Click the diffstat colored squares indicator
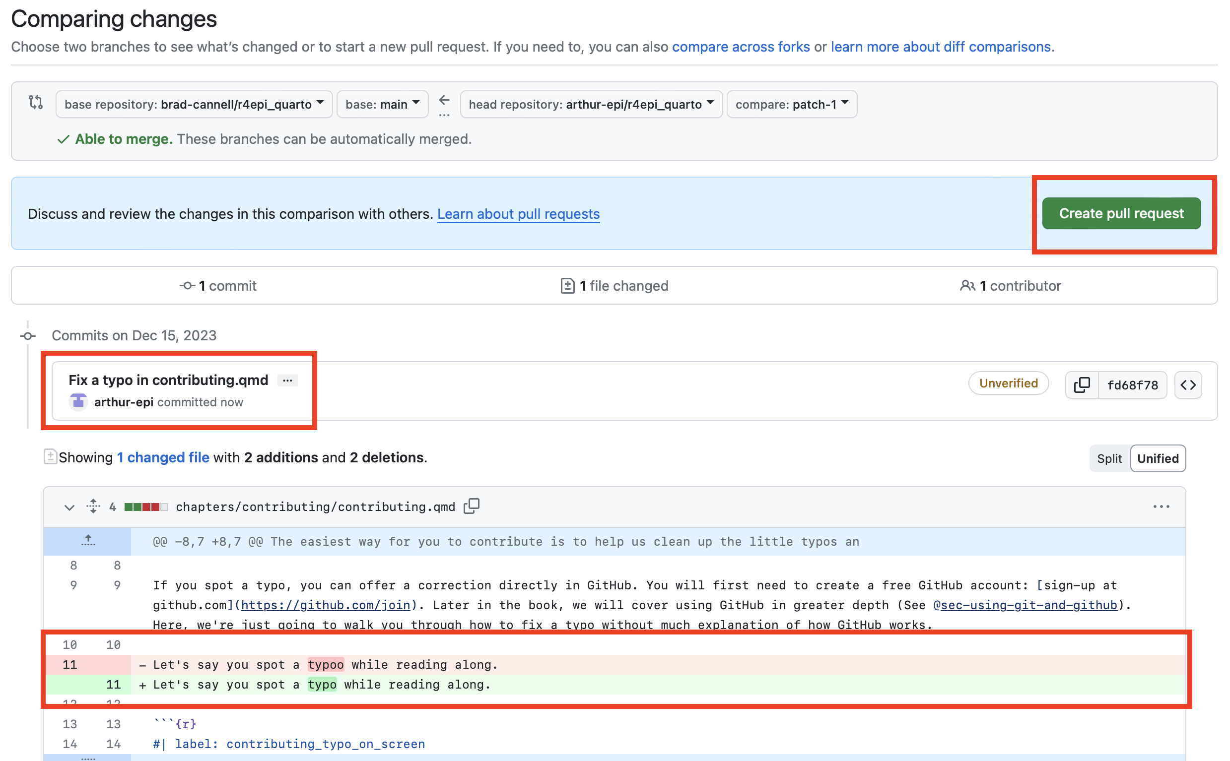1230x761 pixels. click(x=146, y=507)
